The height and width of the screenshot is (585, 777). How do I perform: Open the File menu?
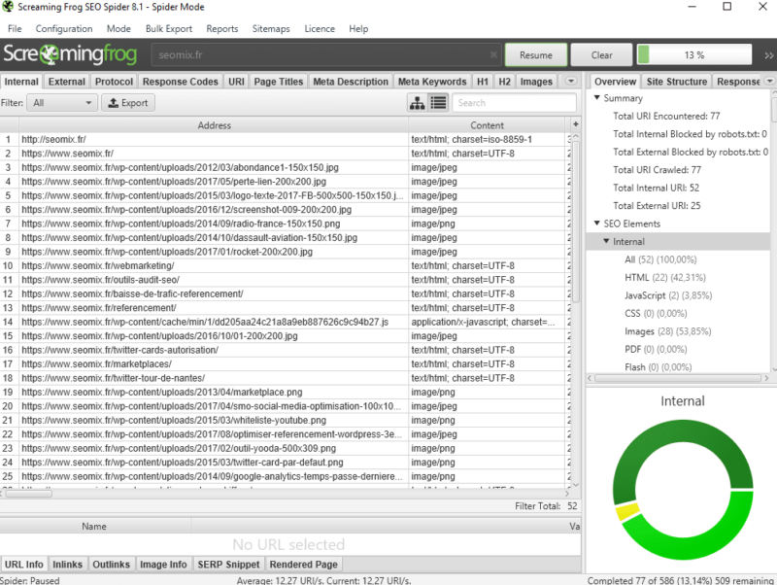click(x=15, y=29)
